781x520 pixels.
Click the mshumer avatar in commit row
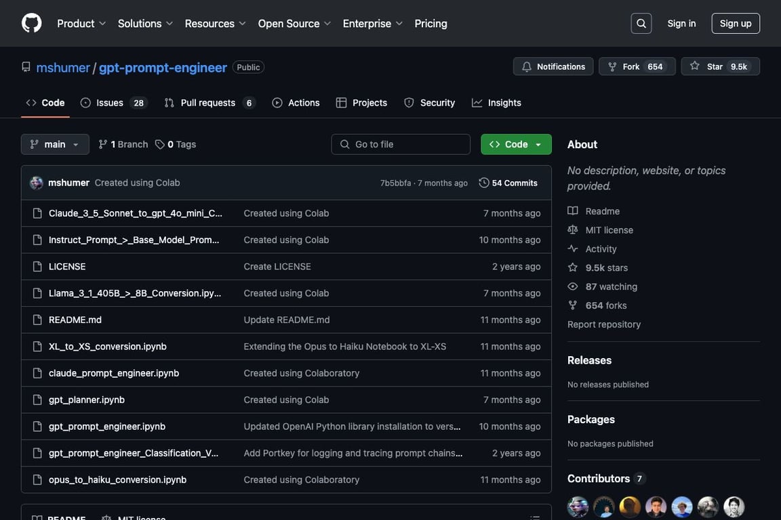(37, 183)
